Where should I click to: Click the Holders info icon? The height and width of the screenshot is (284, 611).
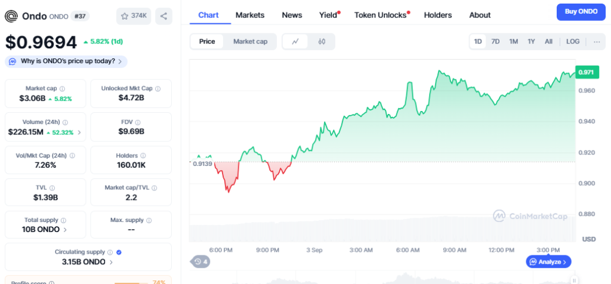pyautogui.click(x=143, y=156)
